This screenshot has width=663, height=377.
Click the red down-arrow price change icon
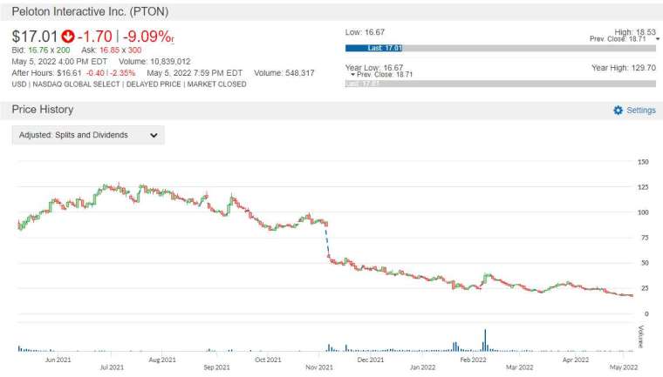(x=68, y=37)
